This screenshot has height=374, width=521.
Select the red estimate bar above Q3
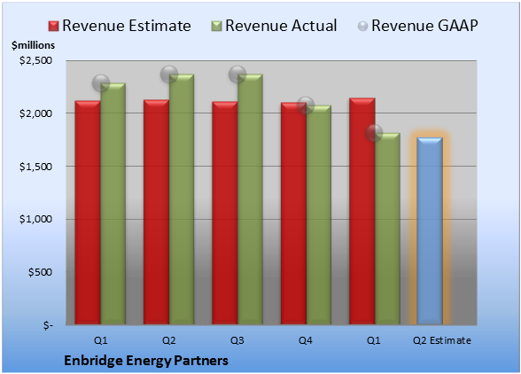225,213
